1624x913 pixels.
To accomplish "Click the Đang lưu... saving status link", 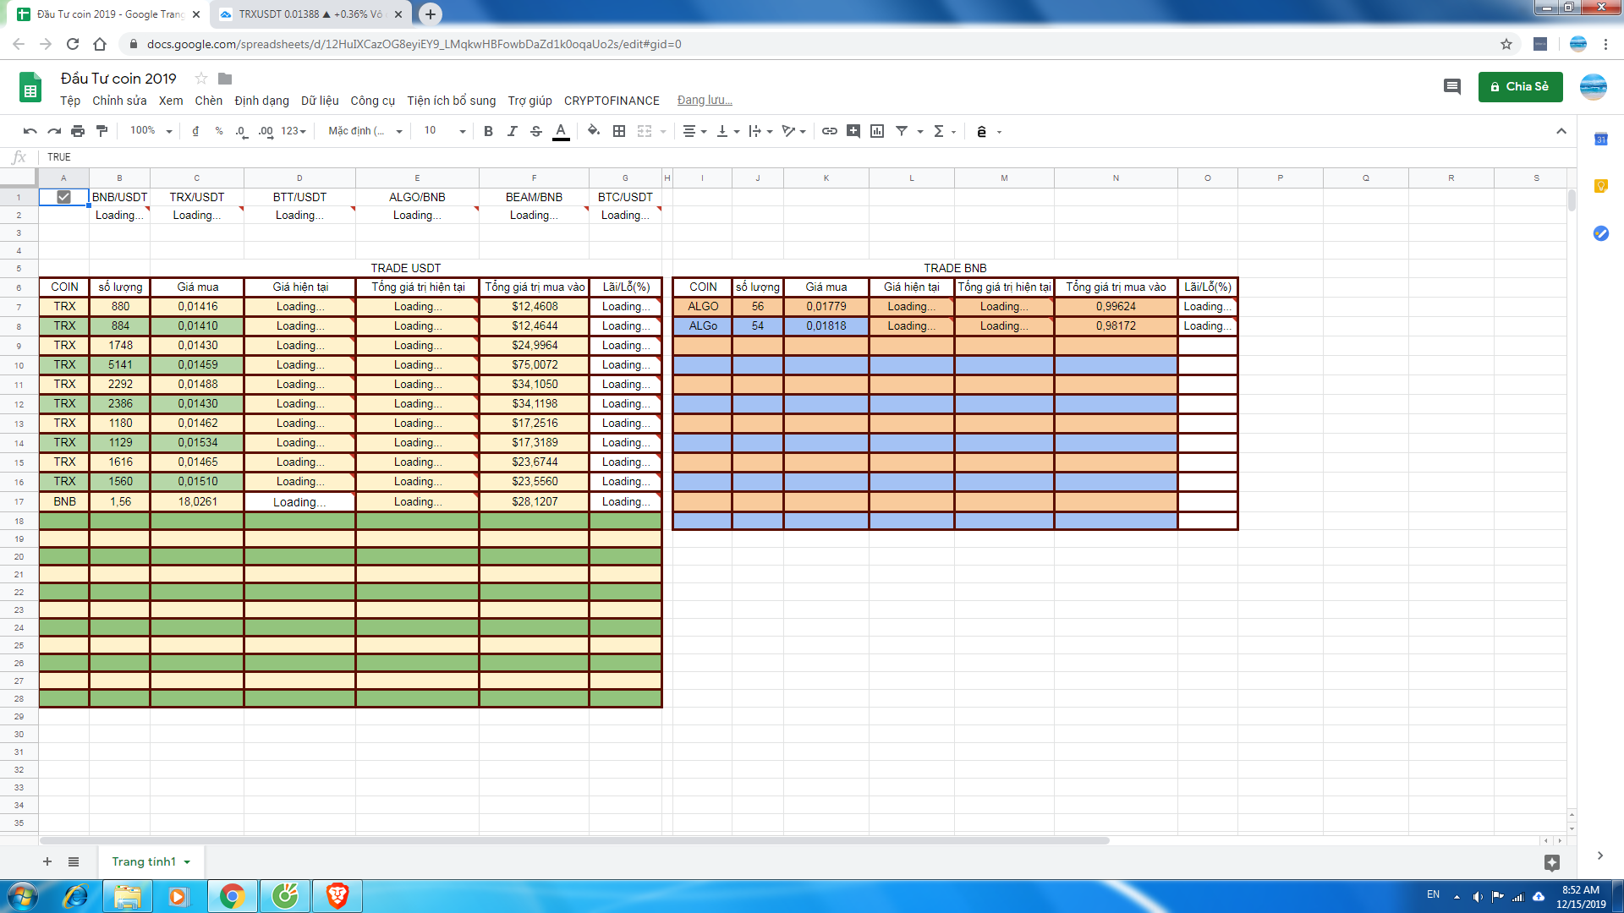I will [x=705, y=101].
